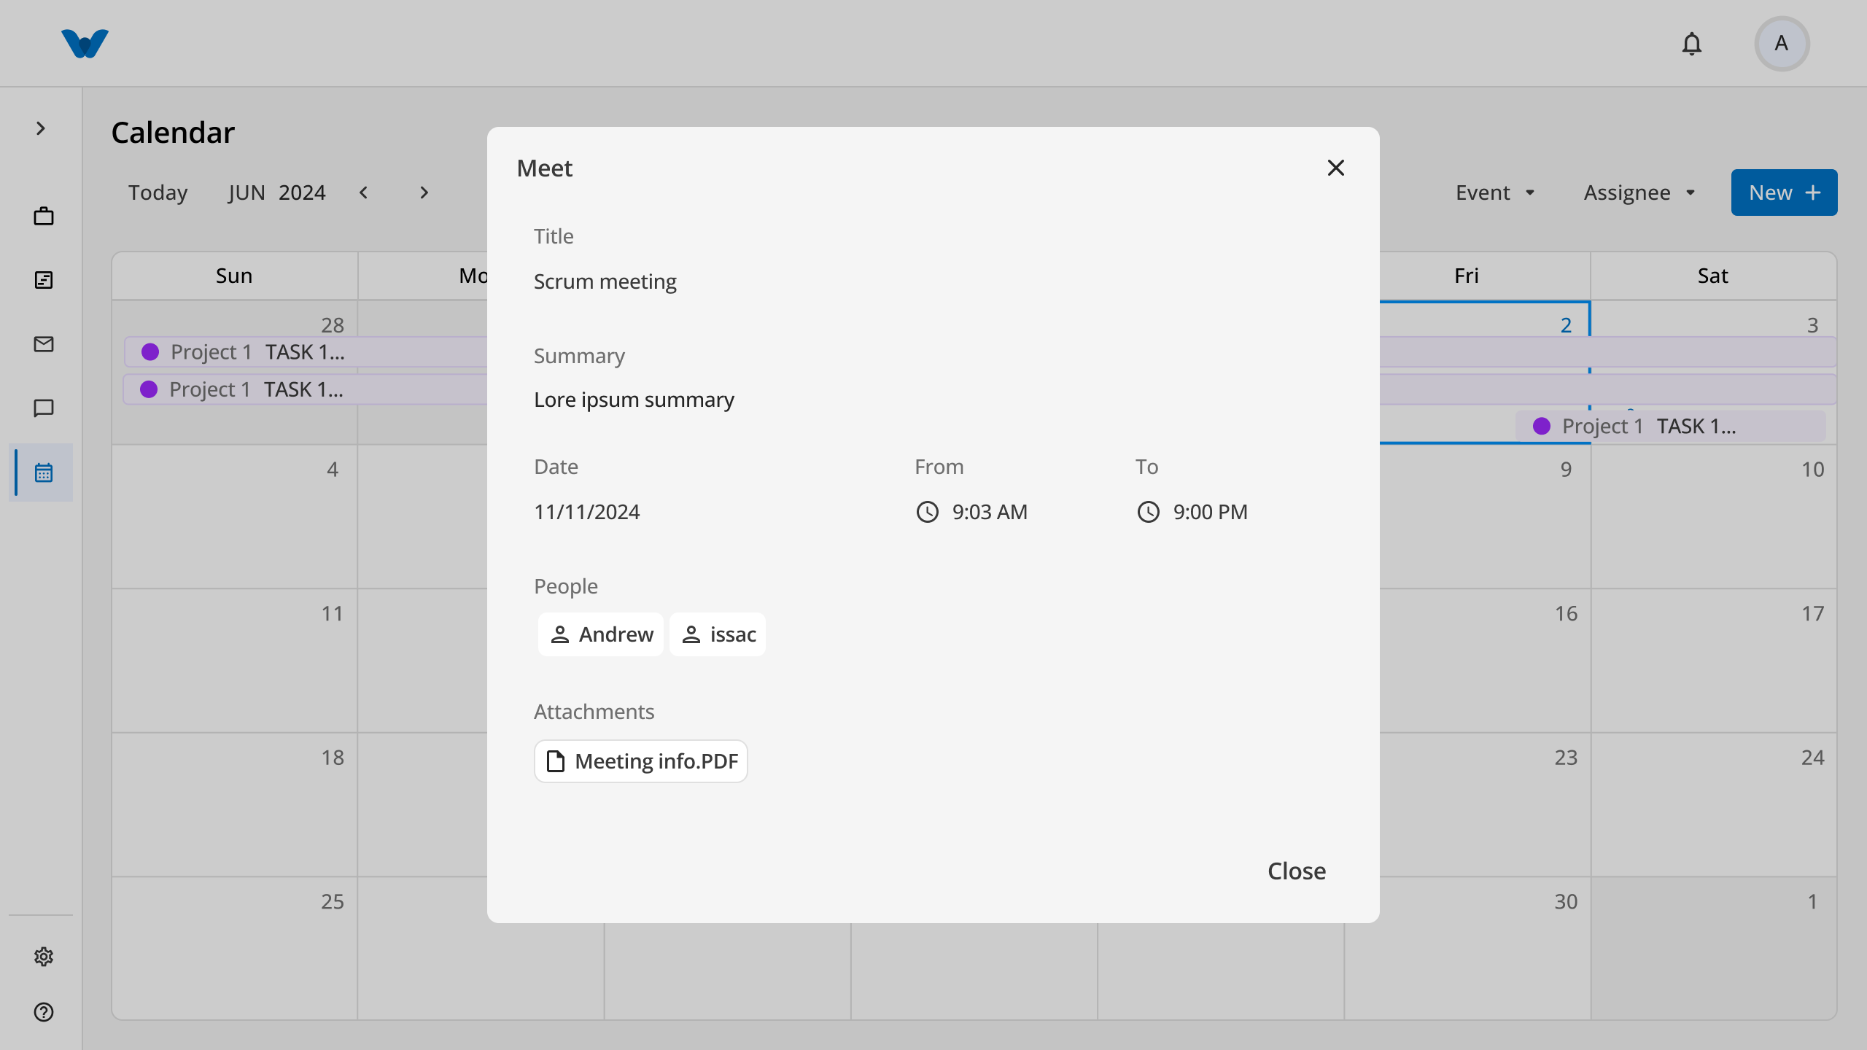Click the Close button in the dialog
Screen dimensions: 1867x1050
tap(1297, 871)
